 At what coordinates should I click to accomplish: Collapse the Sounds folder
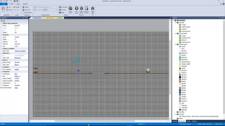click(x=175, y=114)
